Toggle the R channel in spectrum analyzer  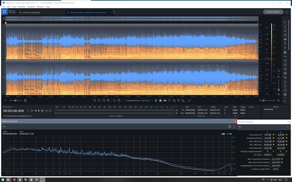coord(229,134)
